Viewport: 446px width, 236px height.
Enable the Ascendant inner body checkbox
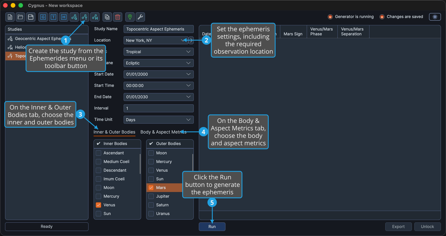[x=99, y=153]
